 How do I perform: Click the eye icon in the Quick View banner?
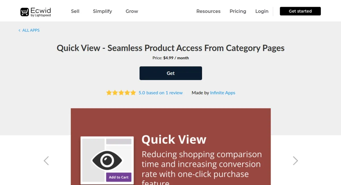(107, 160)
